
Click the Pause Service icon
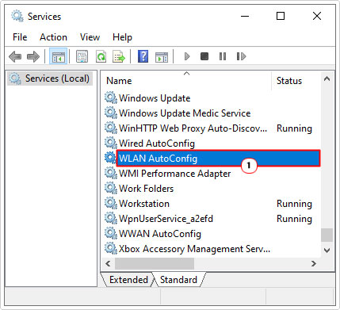click(223, 56)
